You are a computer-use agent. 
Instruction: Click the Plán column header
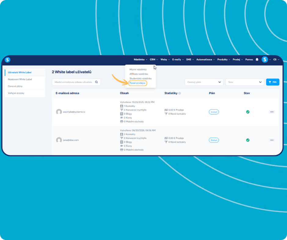click(x=212, y=93)
